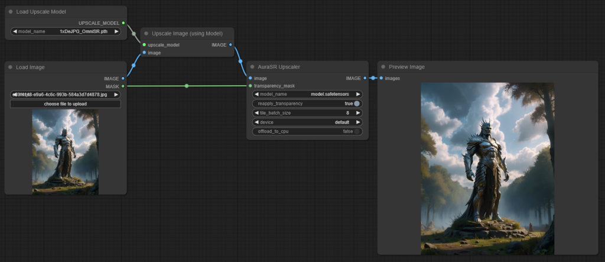The height and width of the screenshot is (262, 605).
Task: Open the loaded jpg filename dropdown
Action: pos(65,95)
